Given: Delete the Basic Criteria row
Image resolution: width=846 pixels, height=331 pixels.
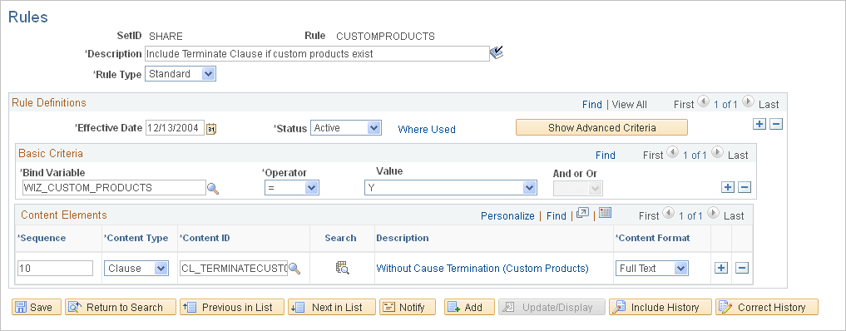Looking at the screenshot, I should 744,188.
